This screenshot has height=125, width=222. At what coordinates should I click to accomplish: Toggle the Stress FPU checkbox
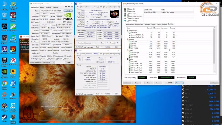[x=128, y=11]
